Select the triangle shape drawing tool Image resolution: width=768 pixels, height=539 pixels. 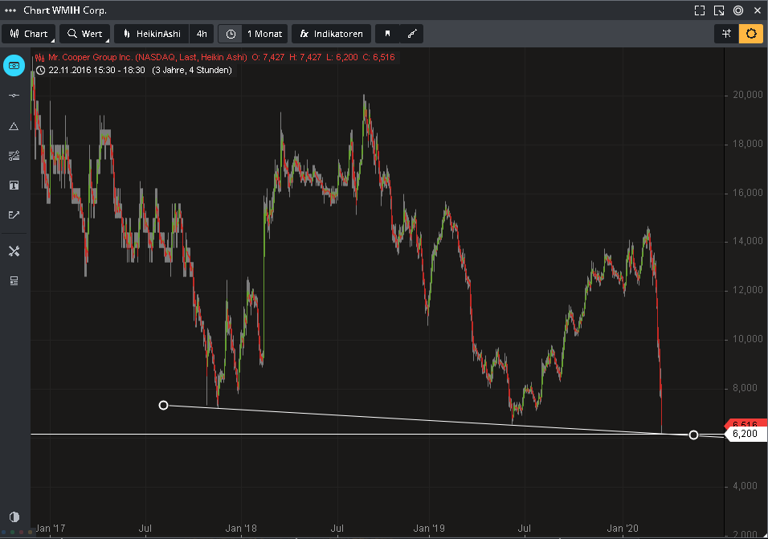click(14, 126)
